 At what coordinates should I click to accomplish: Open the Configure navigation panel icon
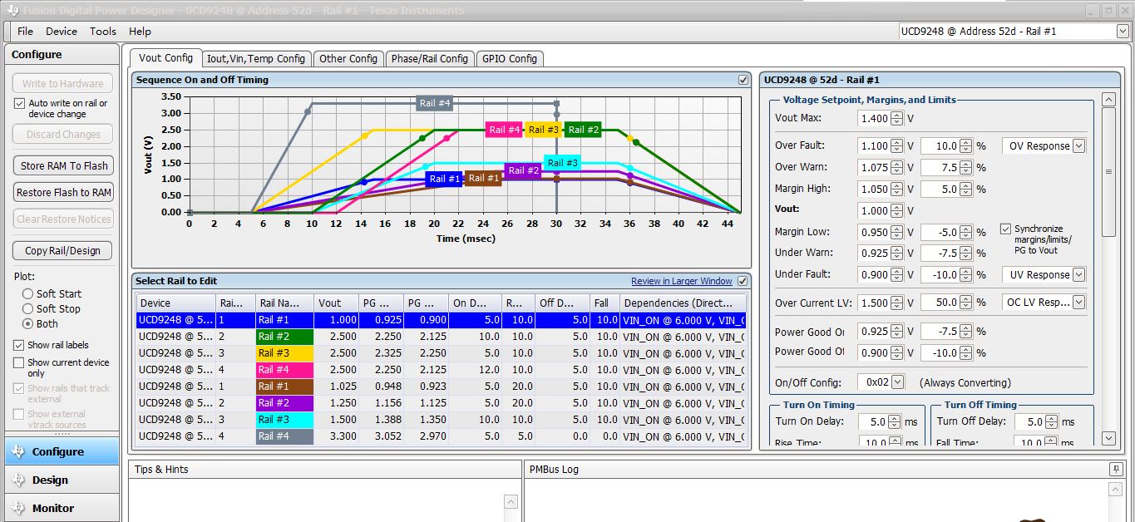click(x=20, y=451)
